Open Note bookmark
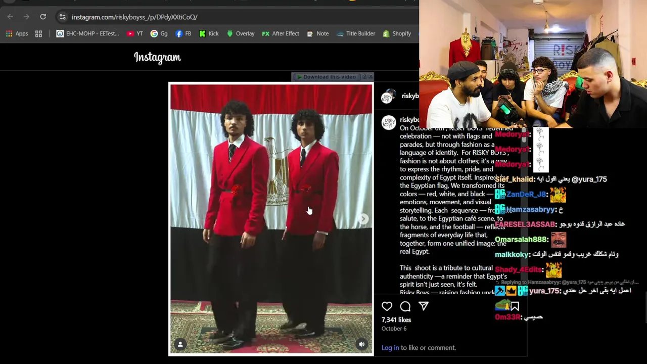Image resolution: width=647 pixels, height=364 pixels. (317, 33)
